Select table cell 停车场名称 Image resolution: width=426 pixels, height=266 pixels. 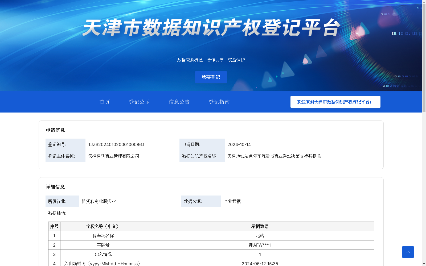pos(103,236)
